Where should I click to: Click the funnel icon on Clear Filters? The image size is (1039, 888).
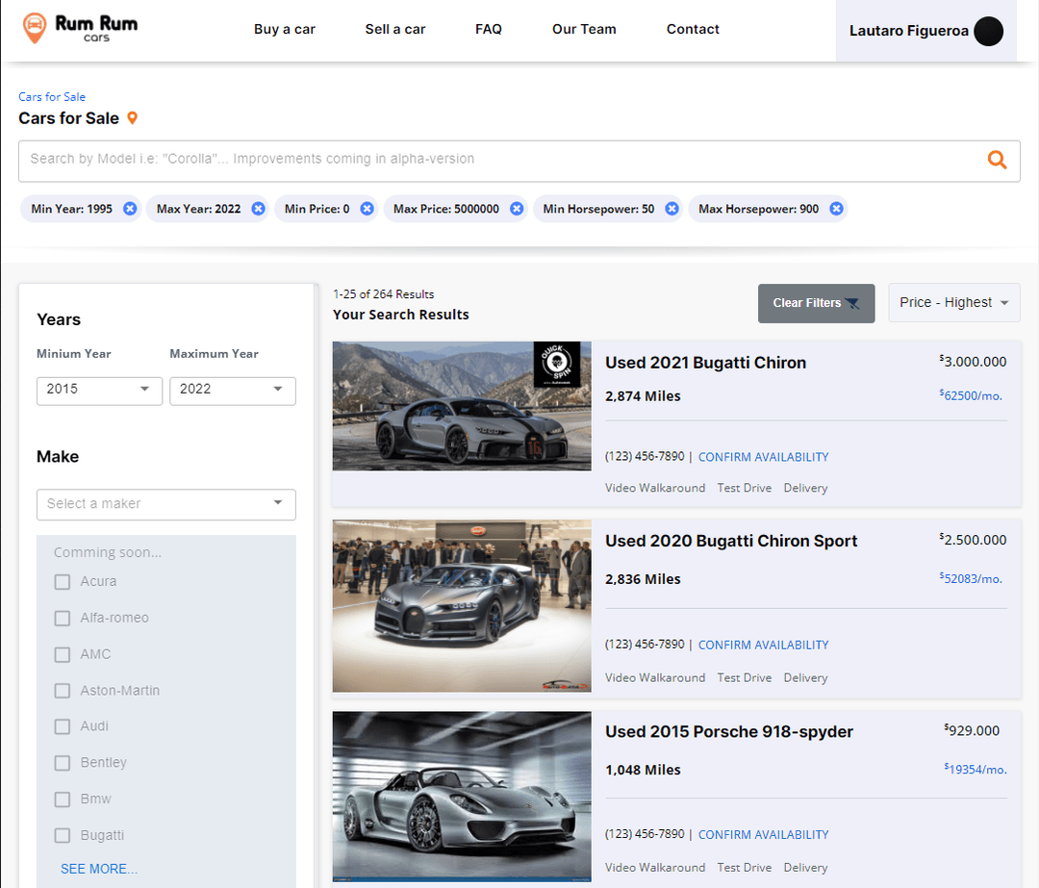click(852, 303)
